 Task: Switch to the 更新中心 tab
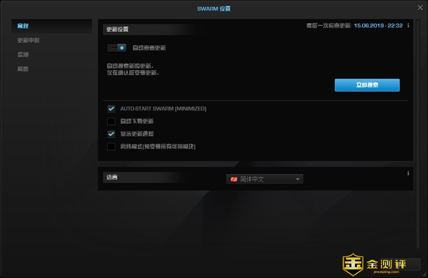coord(28,40)
